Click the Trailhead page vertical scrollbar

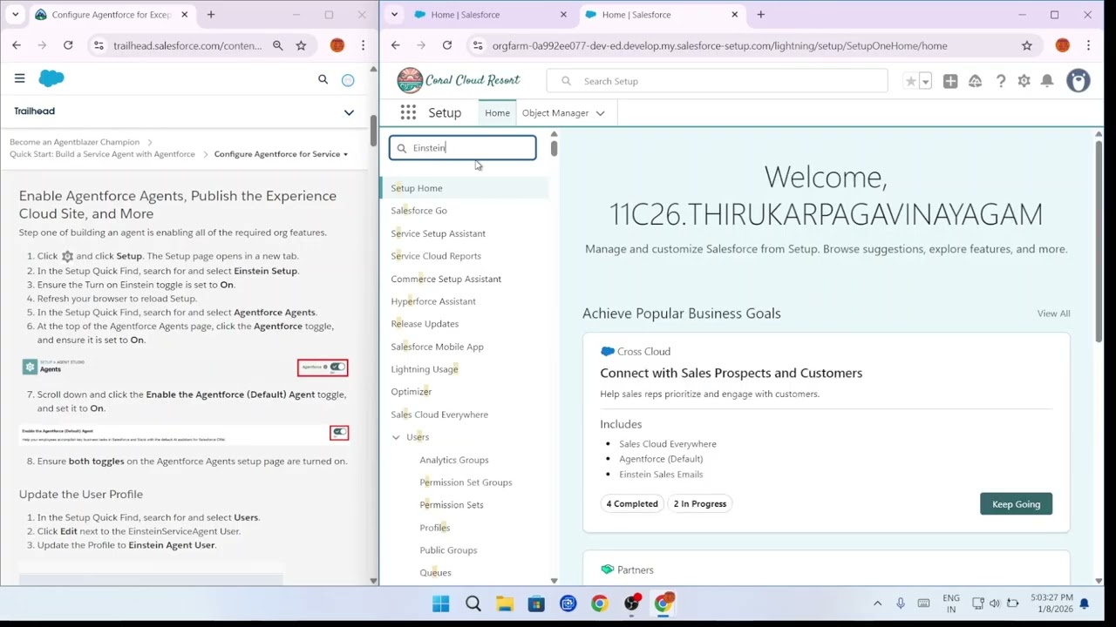click(373, 131)
